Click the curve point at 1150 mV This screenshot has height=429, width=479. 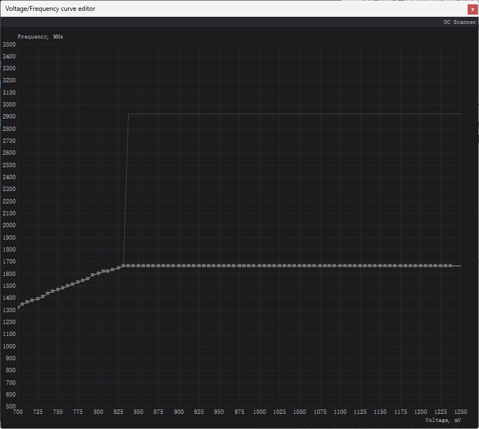[x=380, y=266]
